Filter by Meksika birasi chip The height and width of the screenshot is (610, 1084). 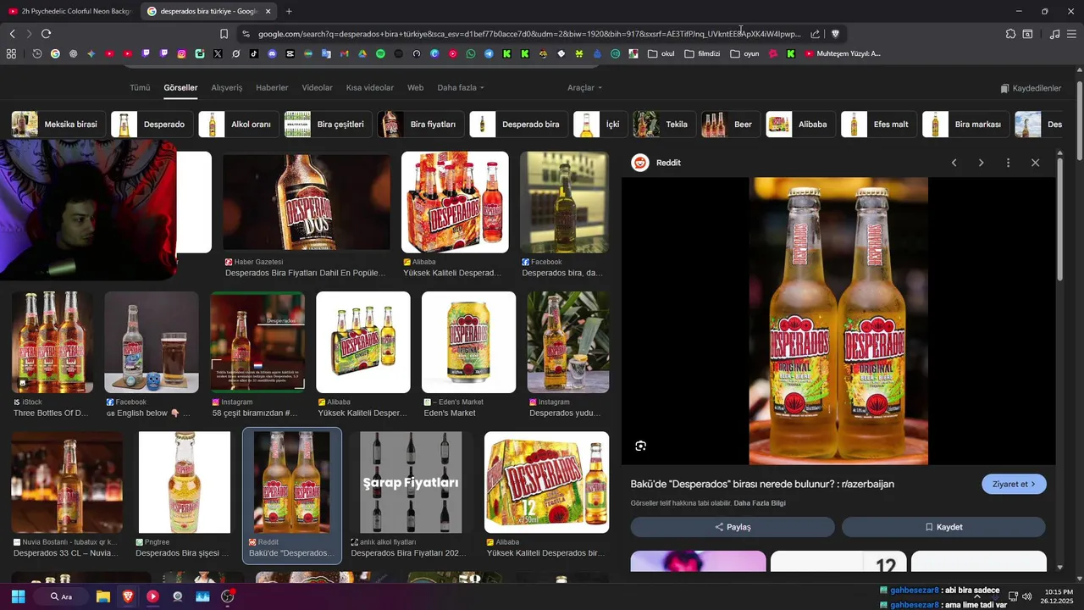pyautogui.click(x=58, y=124)
